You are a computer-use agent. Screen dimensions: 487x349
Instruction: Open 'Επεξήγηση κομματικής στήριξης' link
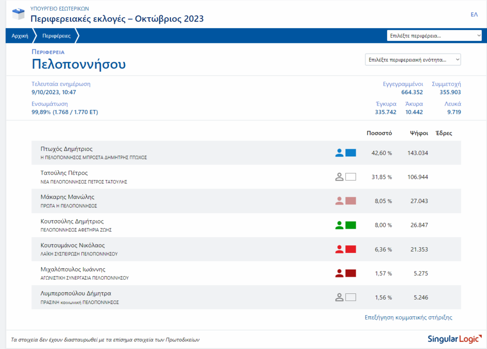tap(408, 317)
